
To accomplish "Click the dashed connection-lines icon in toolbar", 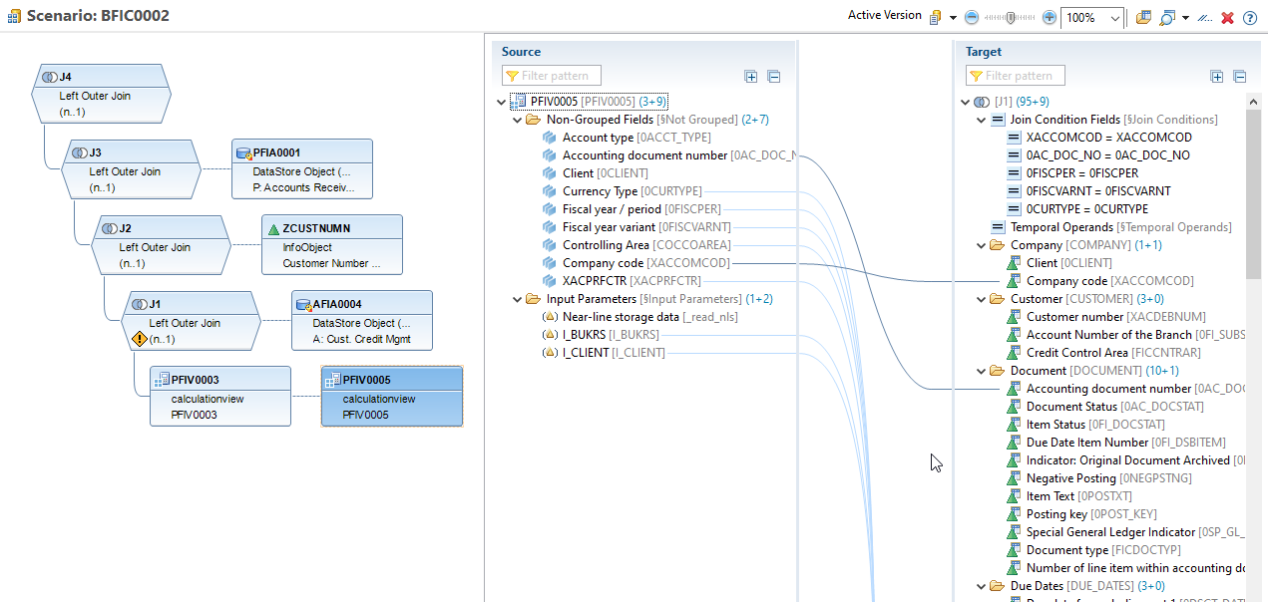I will tap(1204, 17).
